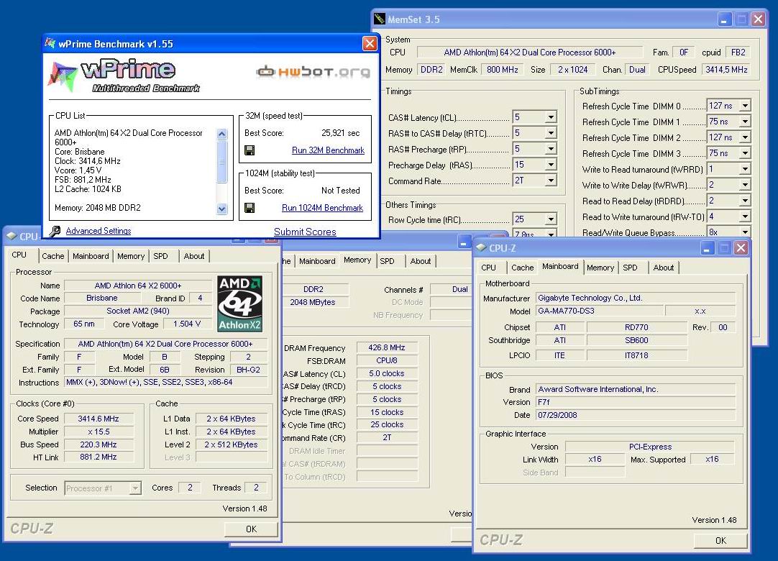Open Row Cycle time (tRC) dropdown

click(551, 219)
